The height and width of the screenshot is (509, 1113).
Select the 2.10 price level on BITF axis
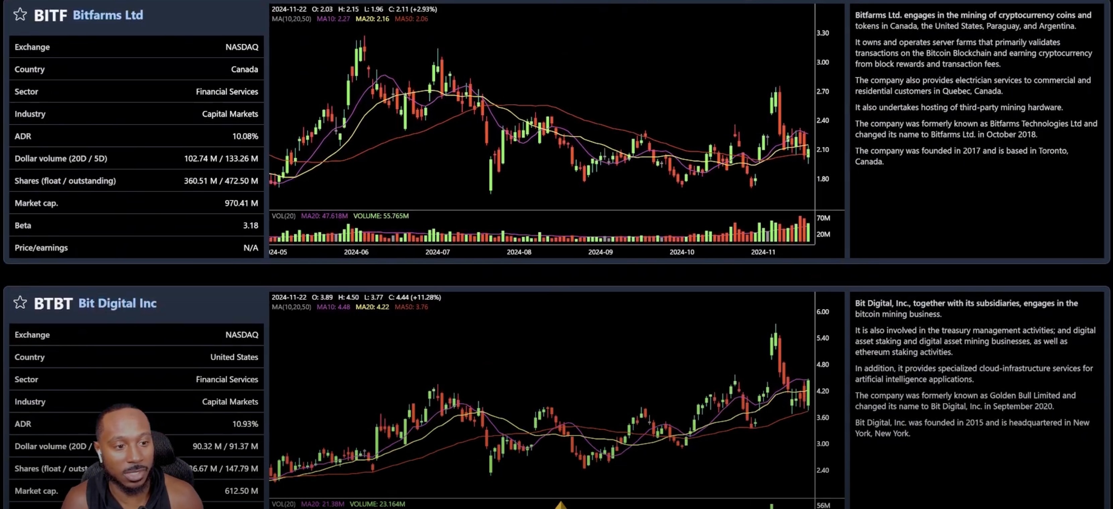pos(823,150)
